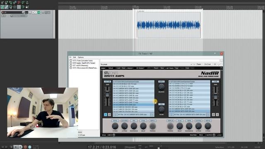Click right IR previous file arrow
Screen dimensions: 265x149
pos(170,115)
